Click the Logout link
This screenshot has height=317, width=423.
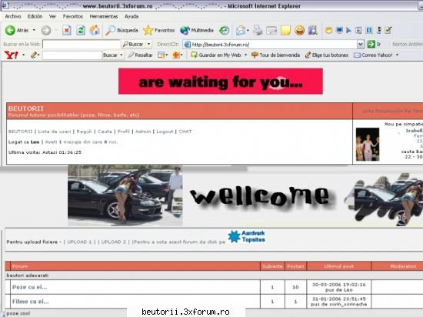tap(165, 132)
